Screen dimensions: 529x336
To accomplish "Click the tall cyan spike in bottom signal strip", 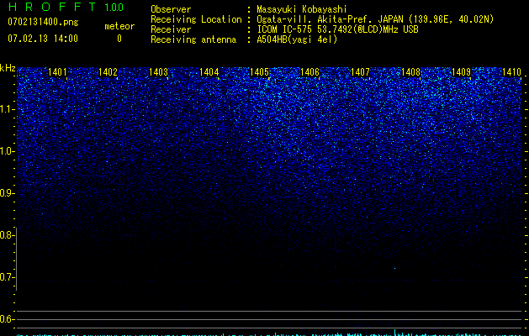I will (394, 333).
